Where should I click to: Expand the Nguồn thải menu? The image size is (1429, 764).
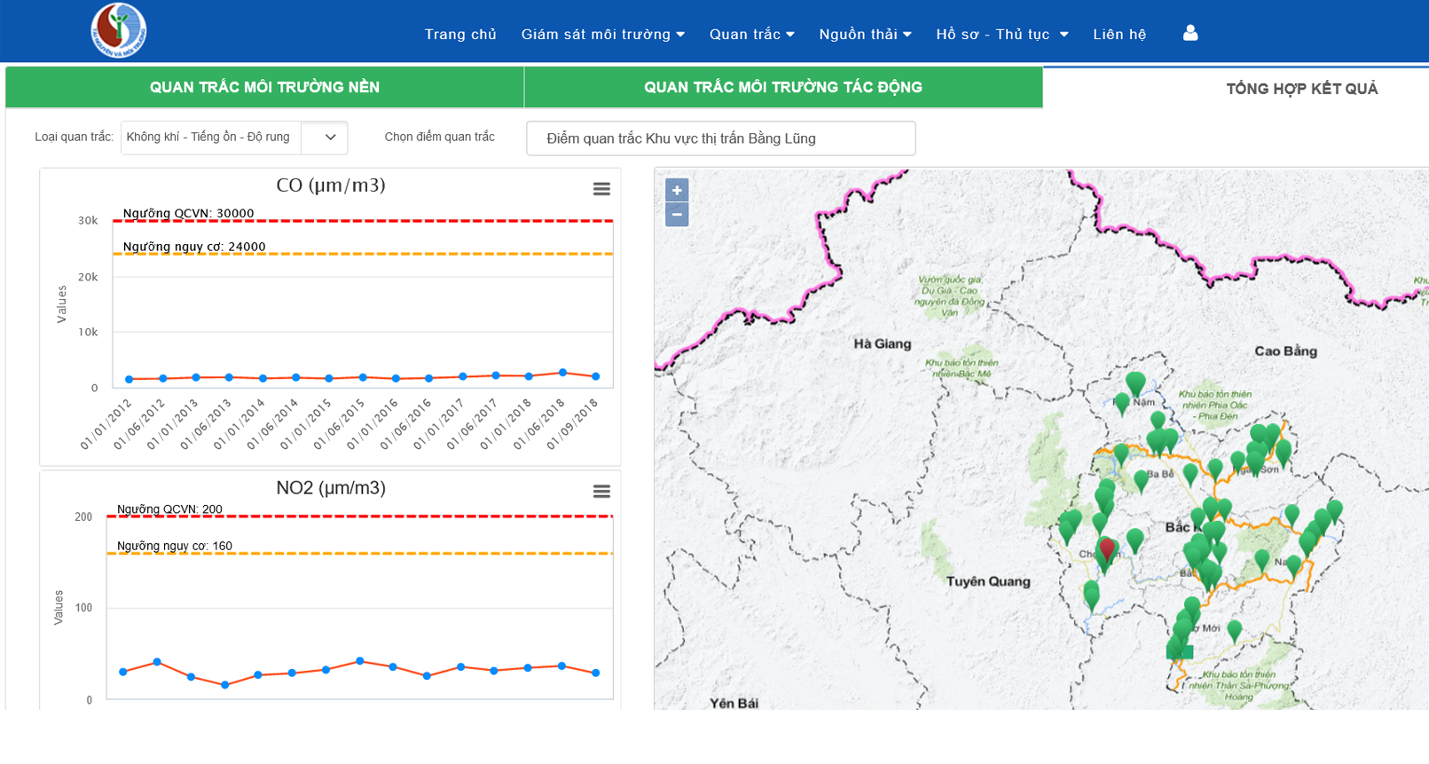click(865, 35)
